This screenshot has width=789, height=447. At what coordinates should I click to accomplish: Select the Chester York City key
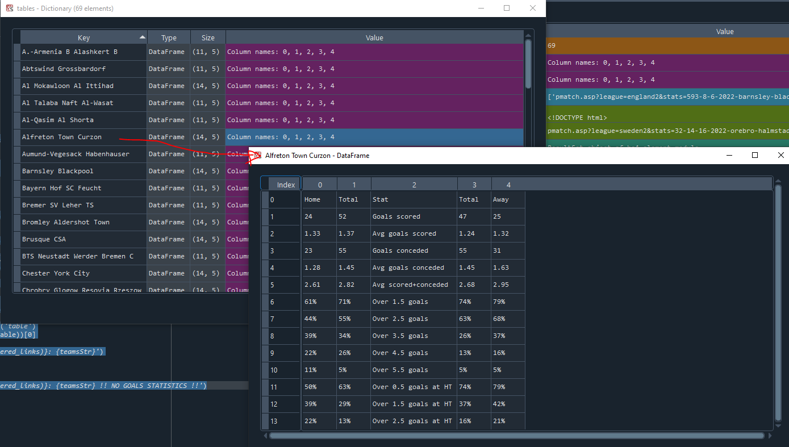click(84, 273)
